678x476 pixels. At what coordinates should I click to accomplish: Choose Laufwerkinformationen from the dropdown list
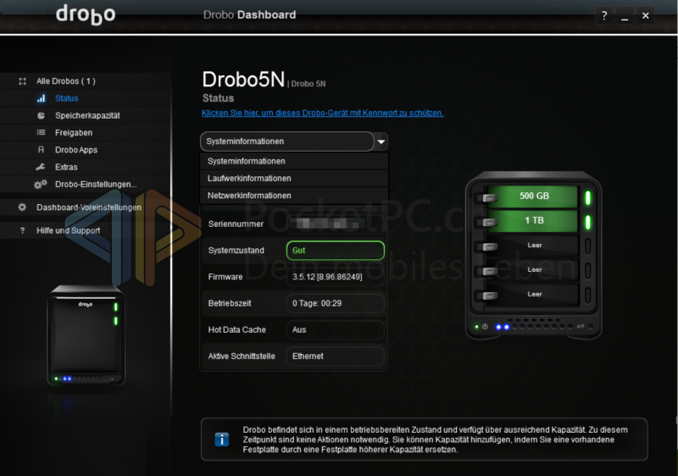point(294,179)
